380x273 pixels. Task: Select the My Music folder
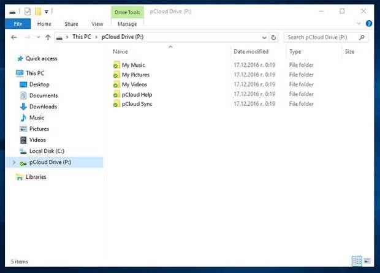(133, 65)
